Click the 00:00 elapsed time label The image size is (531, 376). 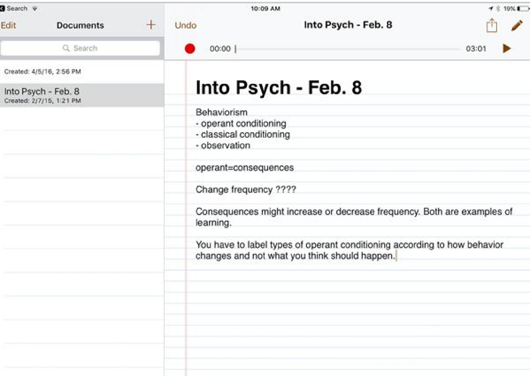click(220, 49)
